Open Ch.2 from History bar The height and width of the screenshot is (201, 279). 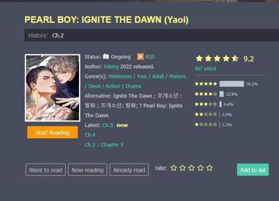pos(58,36)
